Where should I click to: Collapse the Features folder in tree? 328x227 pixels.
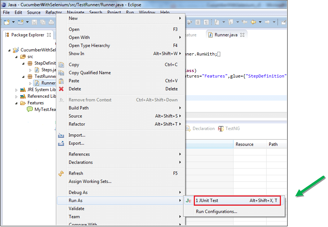pos(17,103)
